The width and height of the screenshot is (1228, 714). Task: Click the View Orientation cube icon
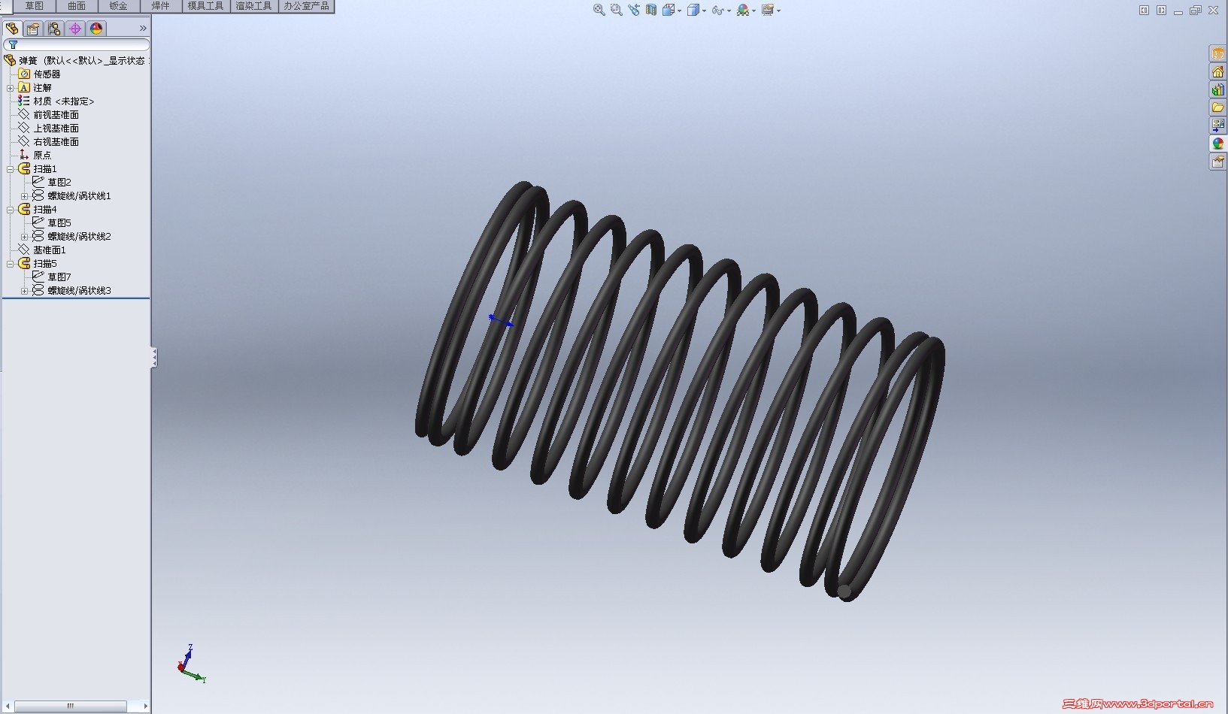tap(668, 10)
